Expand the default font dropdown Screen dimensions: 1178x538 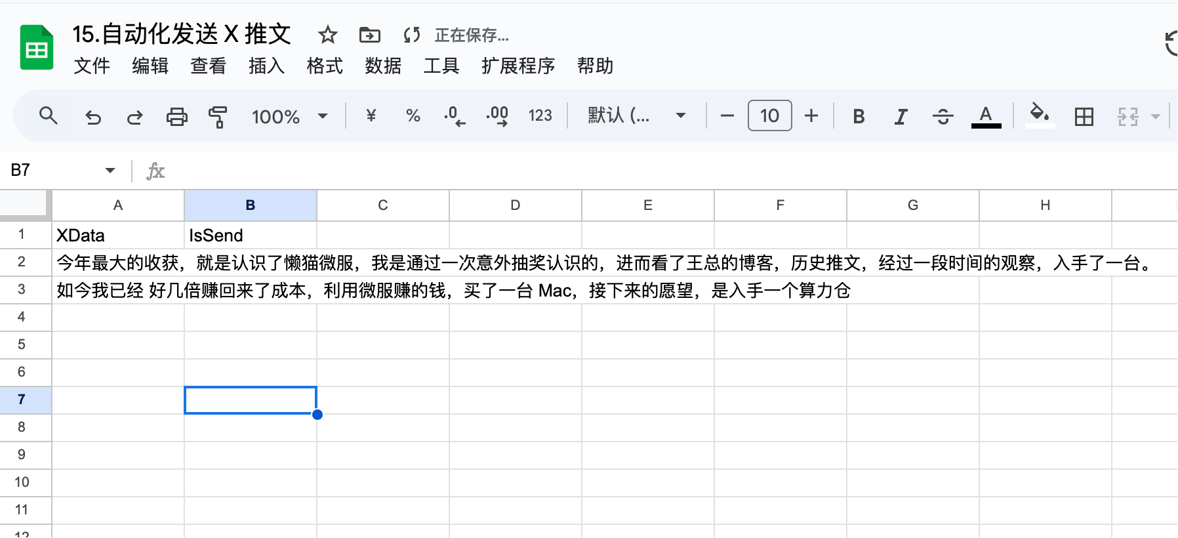point(636,116)
